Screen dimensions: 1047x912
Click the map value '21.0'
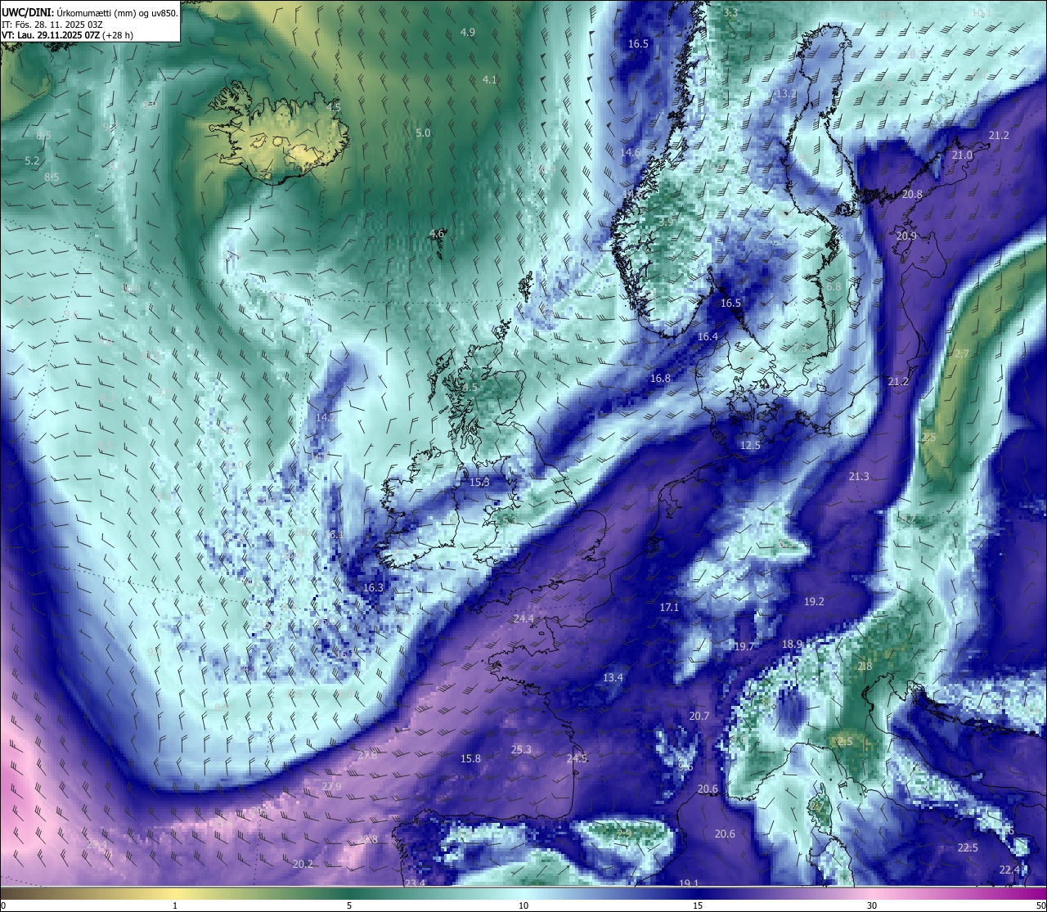(x=963, y=155)
